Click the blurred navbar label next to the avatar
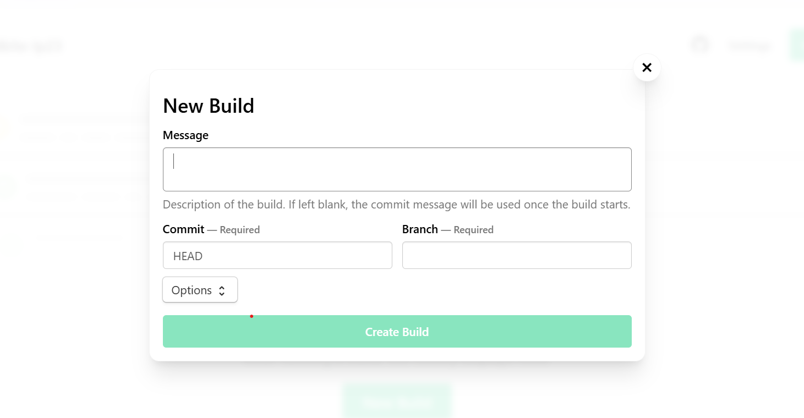804x418 pixels. tap(748, 46)
